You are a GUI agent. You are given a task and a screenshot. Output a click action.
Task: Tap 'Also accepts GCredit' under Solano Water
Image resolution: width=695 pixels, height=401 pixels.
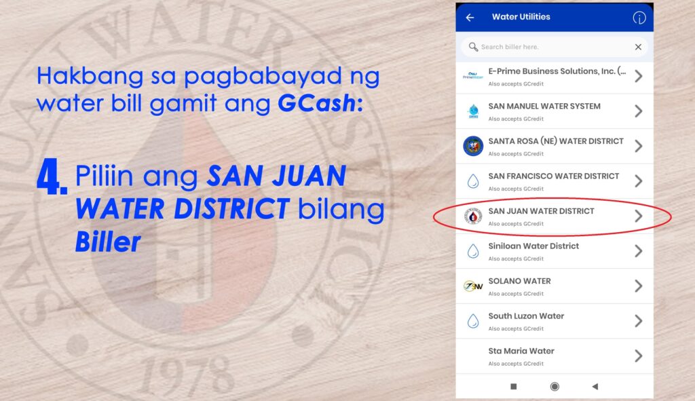(x=516, y=294)
